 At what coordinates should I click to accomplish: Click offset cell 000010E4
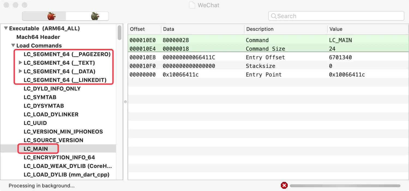143,49
